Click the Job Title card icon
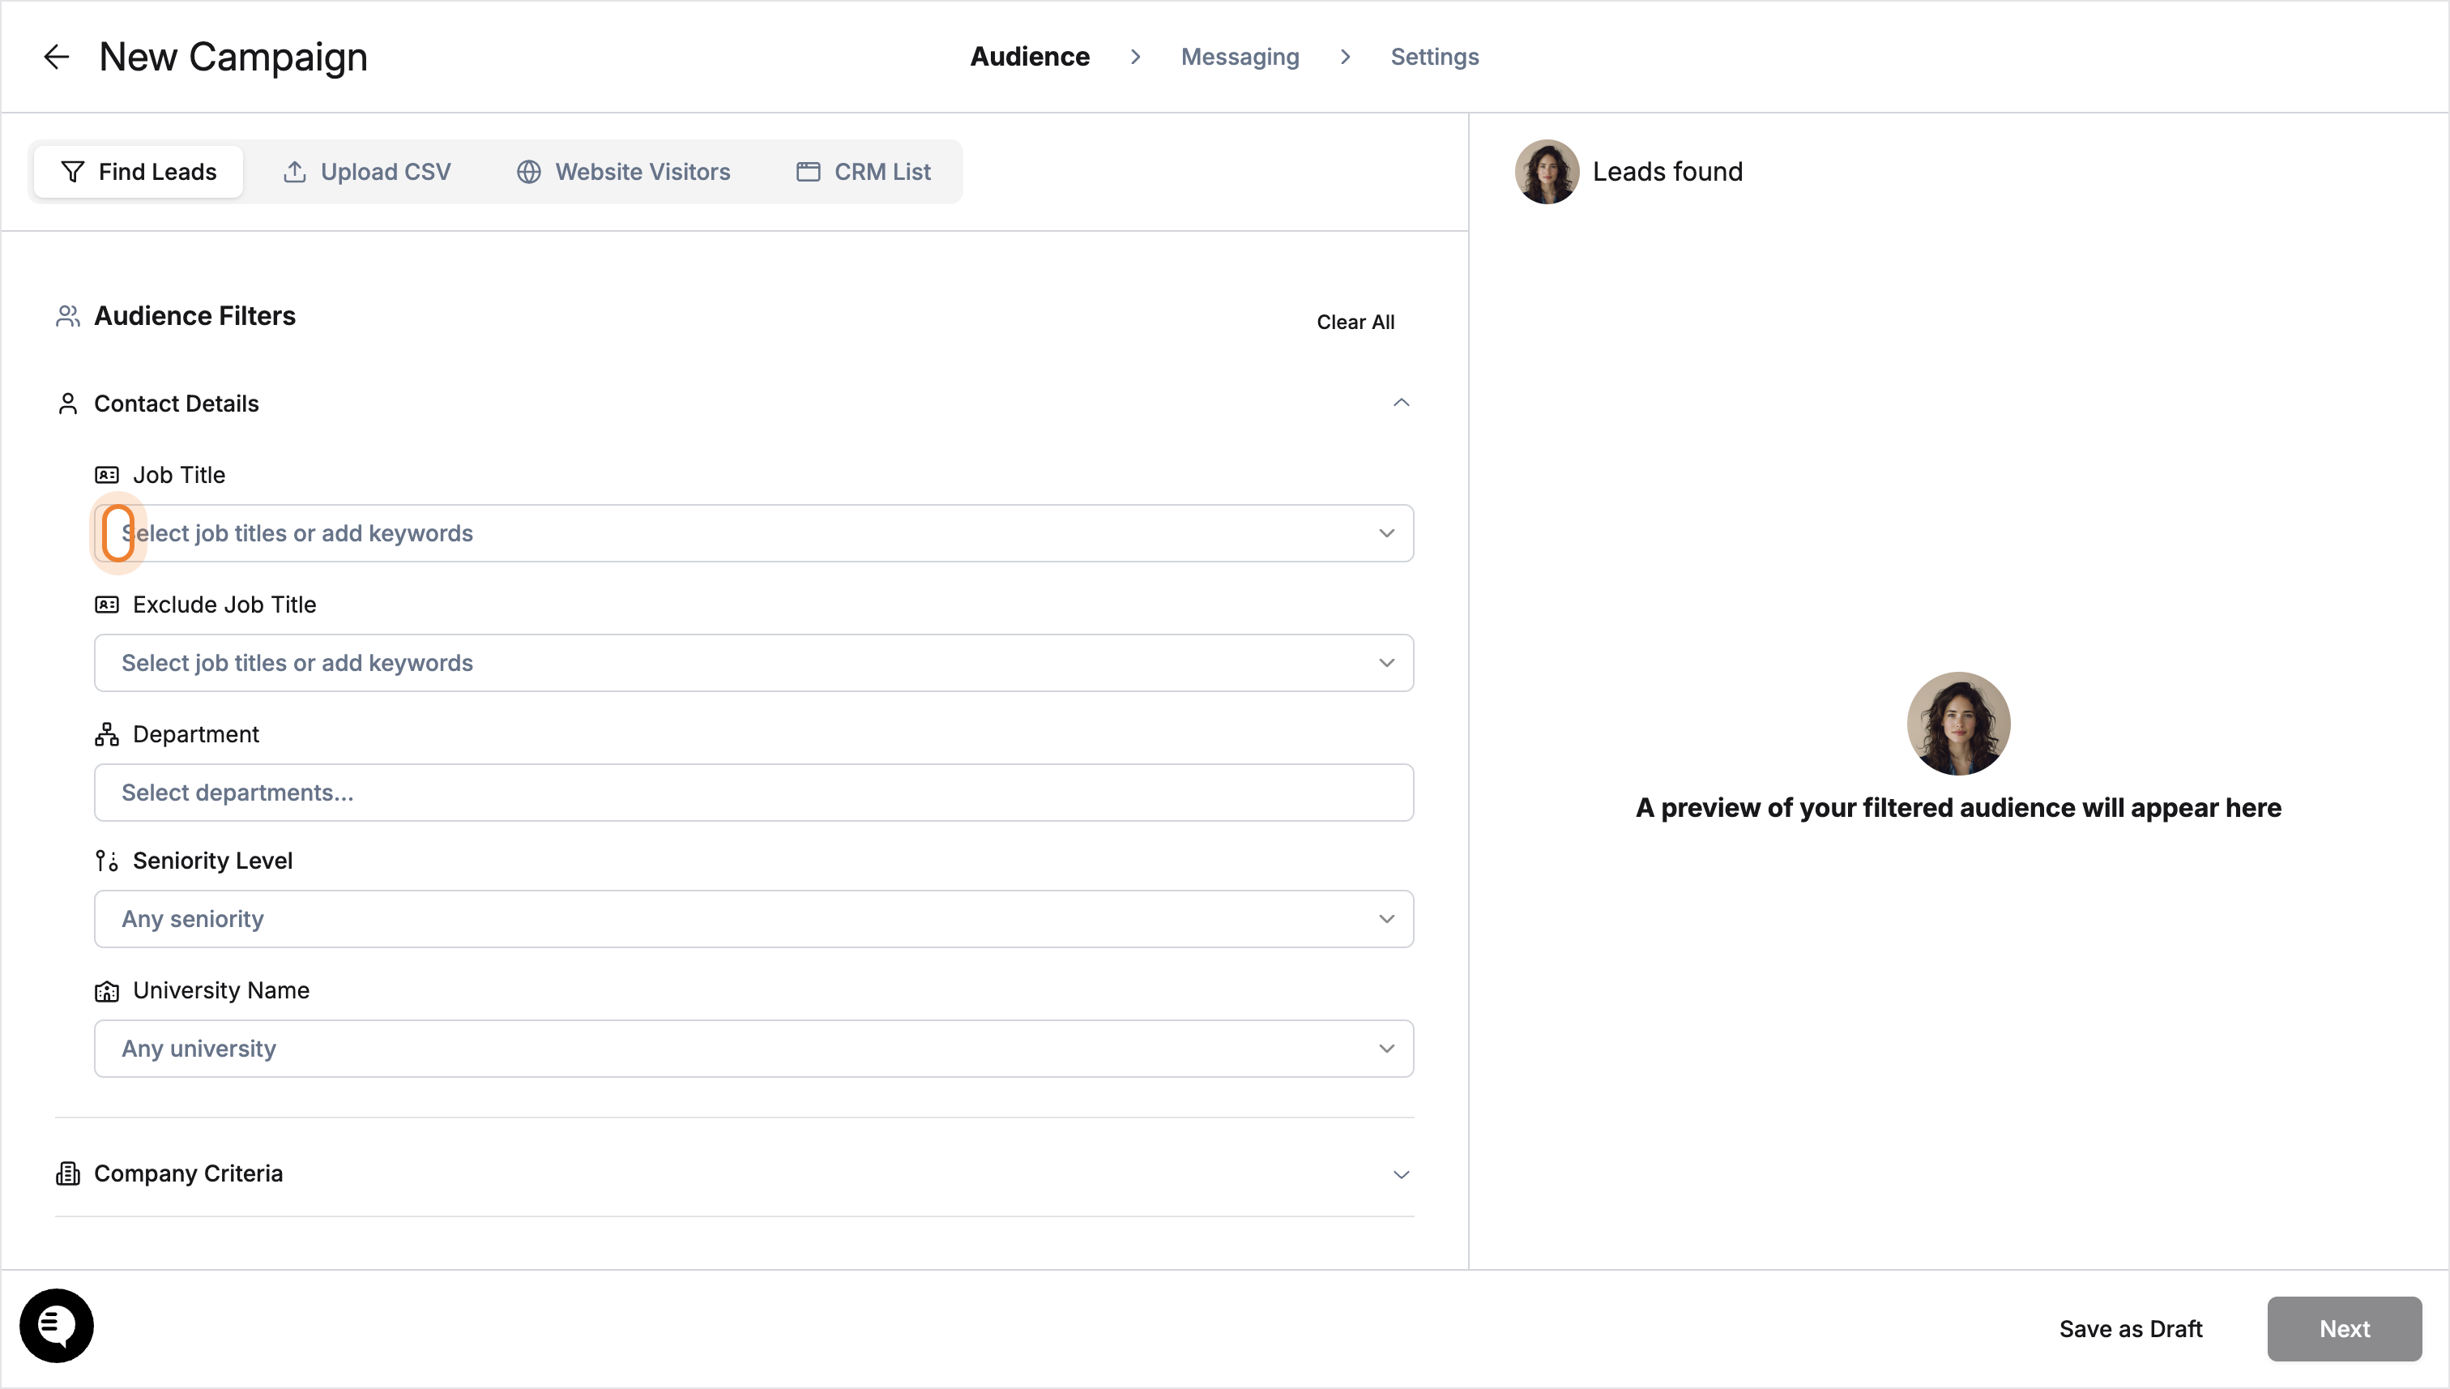The image size is (2450, 1389). point(107,475)
